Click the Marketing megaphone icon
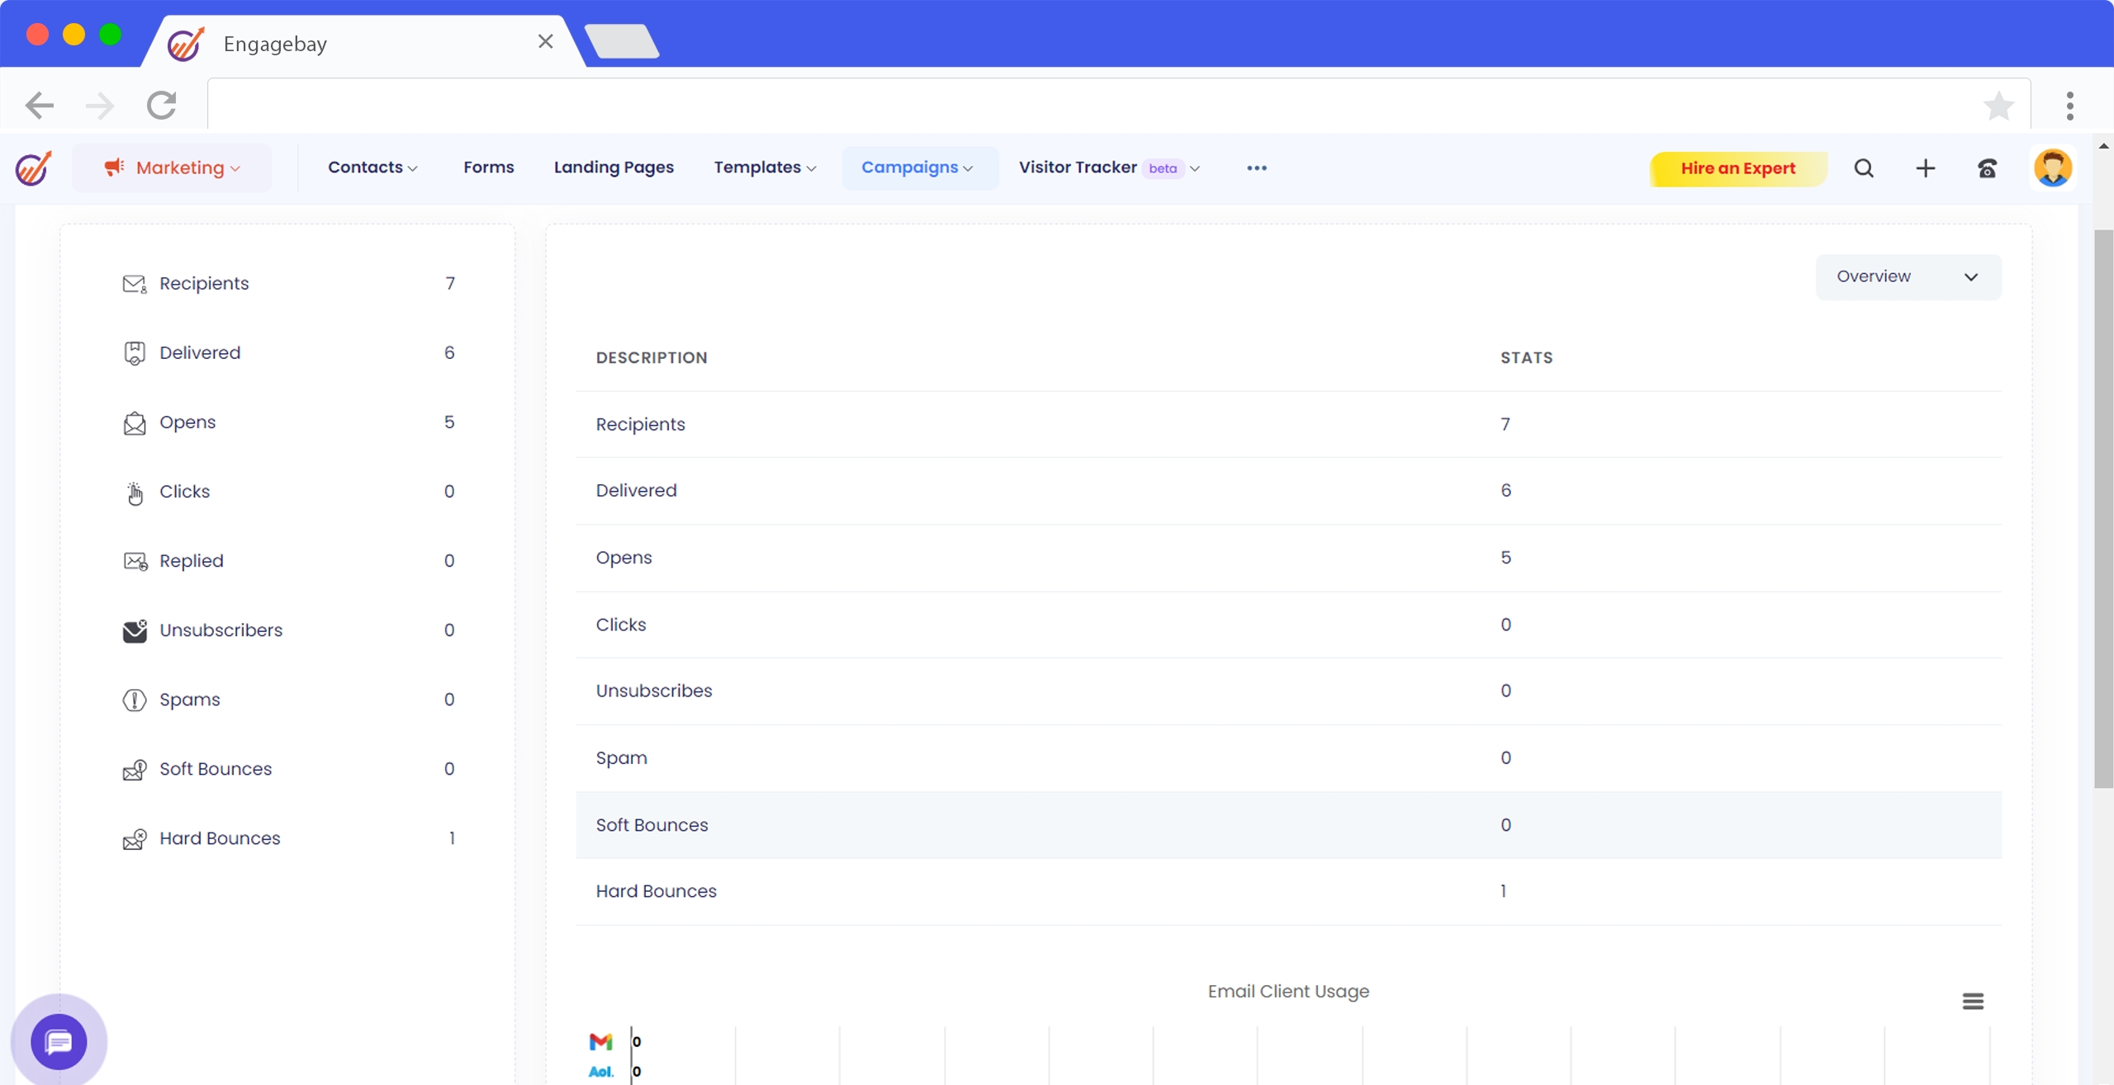Viewport: 2114px width, 1085px height. (x=114, y=167)
